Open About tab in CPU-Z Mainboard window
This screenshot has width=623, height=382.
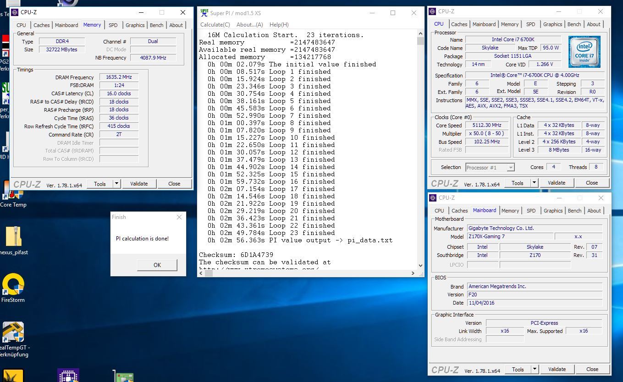[594, 211]
